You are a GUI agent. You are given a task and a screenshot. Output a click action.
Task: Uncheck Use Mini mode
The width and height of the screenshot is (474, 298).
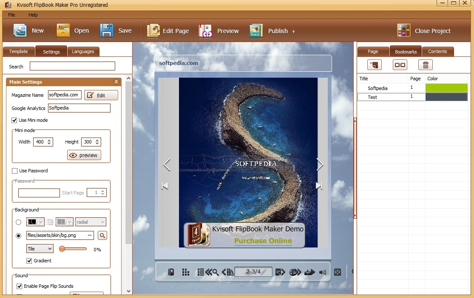click(14, 120)
